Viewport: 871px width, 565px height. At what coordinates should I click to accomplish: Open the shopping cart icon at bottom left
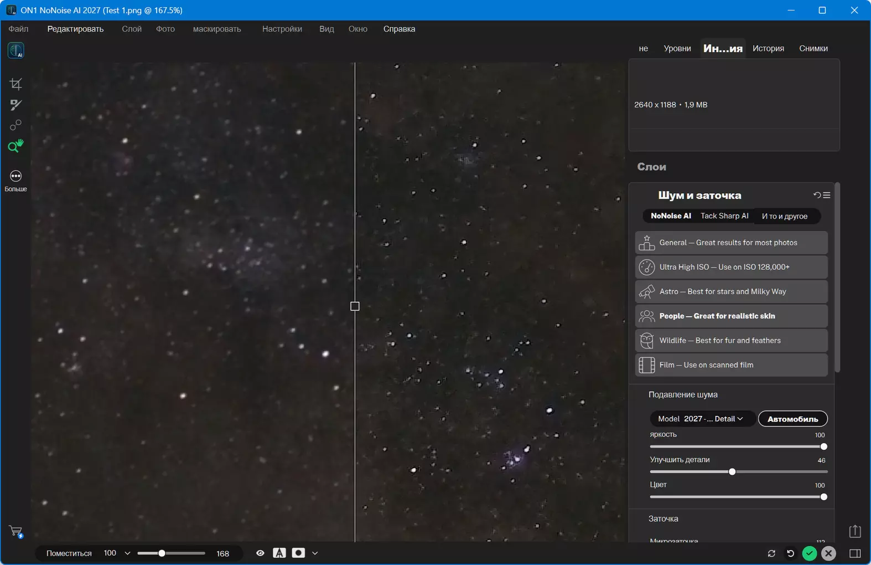tap(15, 532)
